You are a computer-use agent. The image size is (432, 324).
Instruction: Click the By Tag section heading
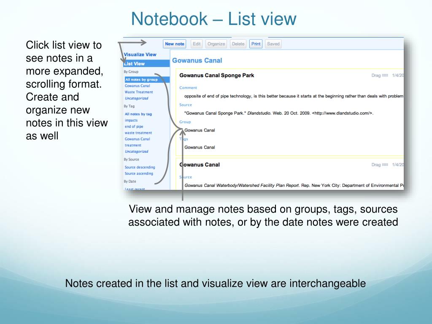point(129,106)
